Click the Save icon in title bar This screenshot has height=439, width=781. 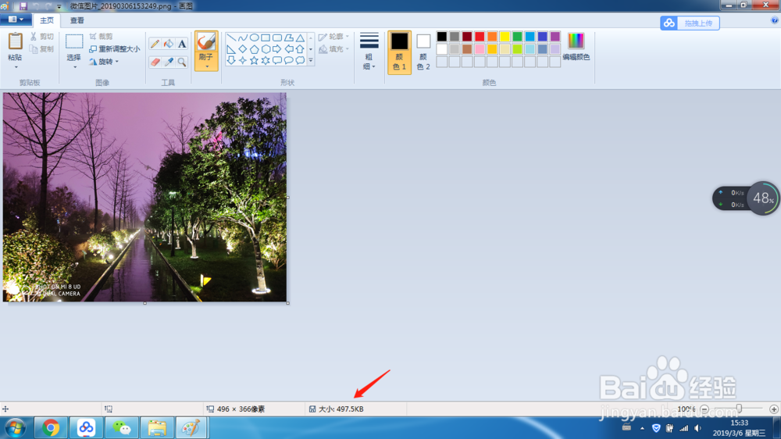pyautogui.click(x=23, y=6)
